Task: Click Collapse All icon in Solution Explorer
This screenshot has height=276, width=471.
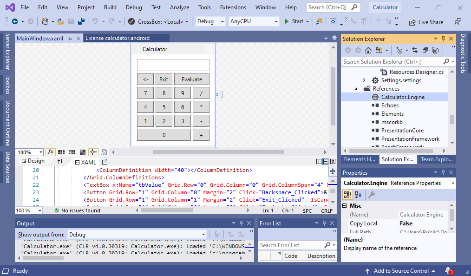Action: click(425, 50)
